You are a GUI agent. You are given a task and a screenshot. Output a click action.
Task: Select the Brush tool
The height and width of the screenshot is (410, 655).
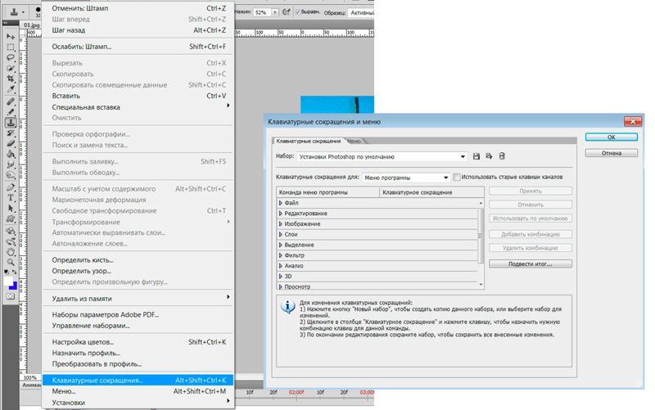(x=11, y=112)
